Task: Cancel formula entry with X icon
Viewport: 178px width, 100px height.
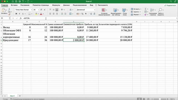Action: (13, 18)
